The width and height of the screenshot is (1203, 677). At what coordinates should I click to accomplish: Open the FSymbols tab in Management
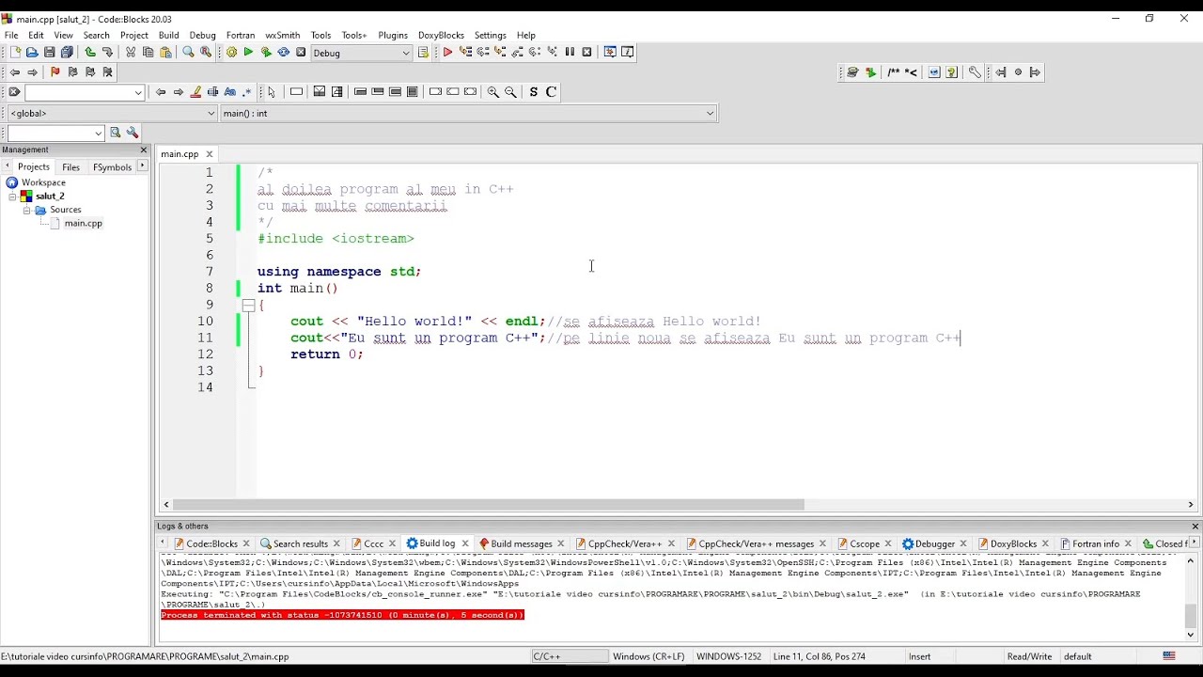point(112,167)
